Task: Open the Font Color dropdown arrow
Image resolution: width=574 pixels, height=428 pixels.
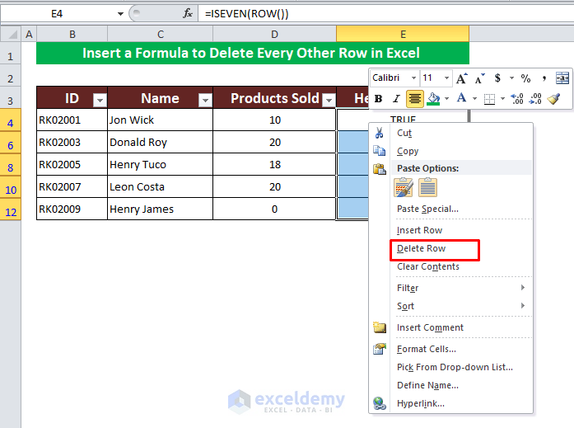Action: (x=475, y=99)
